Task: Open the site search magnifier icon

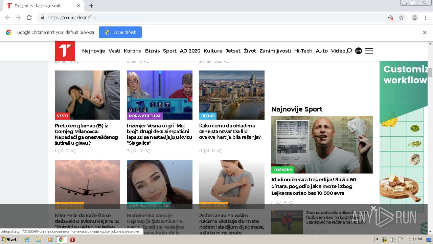Action: pos(349,51)
